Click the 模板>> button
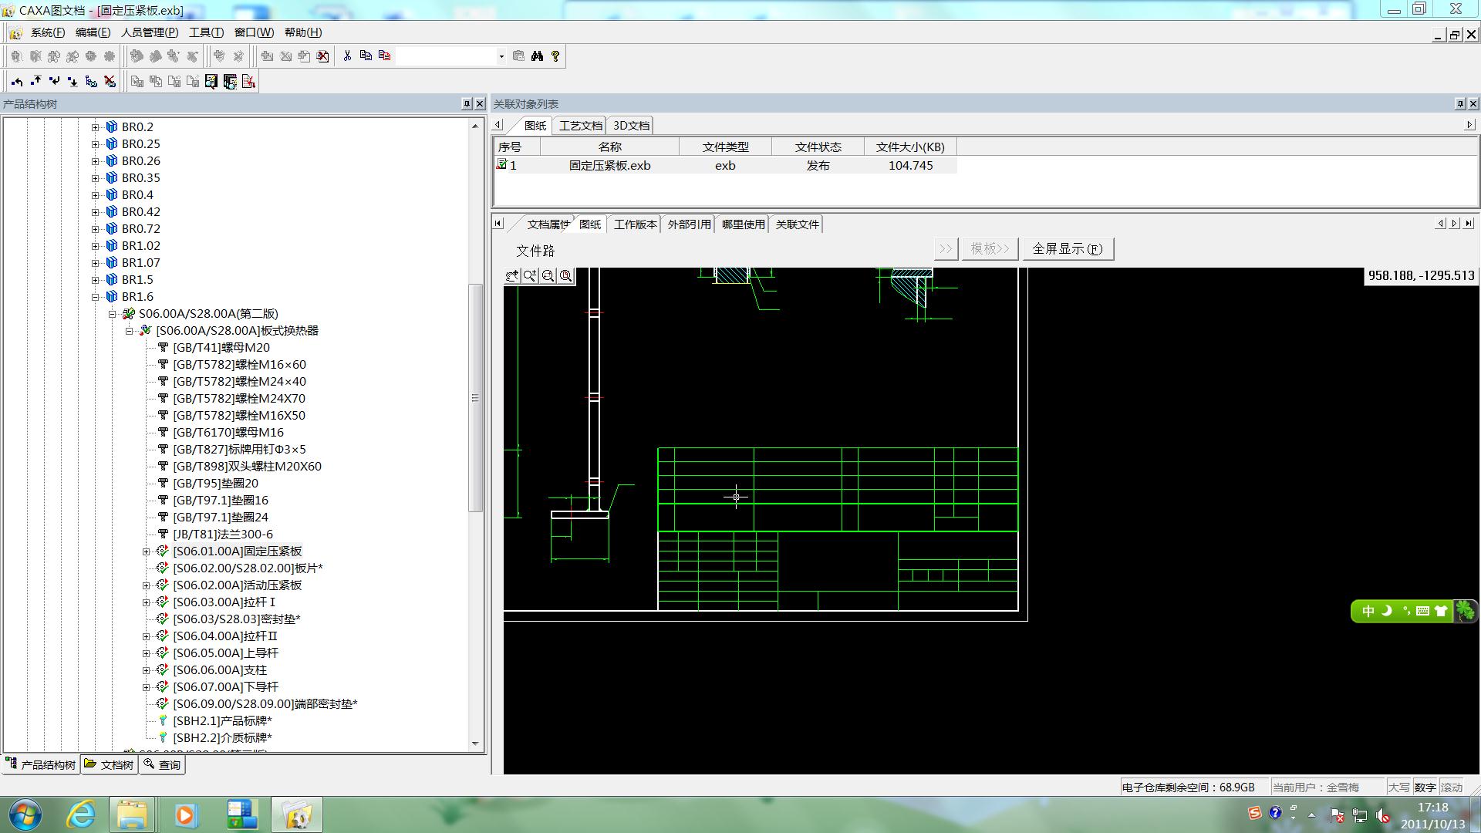 990,249
